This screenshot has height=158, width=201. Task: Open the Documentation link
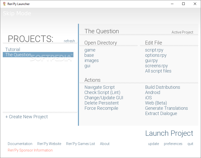(20, 144)
